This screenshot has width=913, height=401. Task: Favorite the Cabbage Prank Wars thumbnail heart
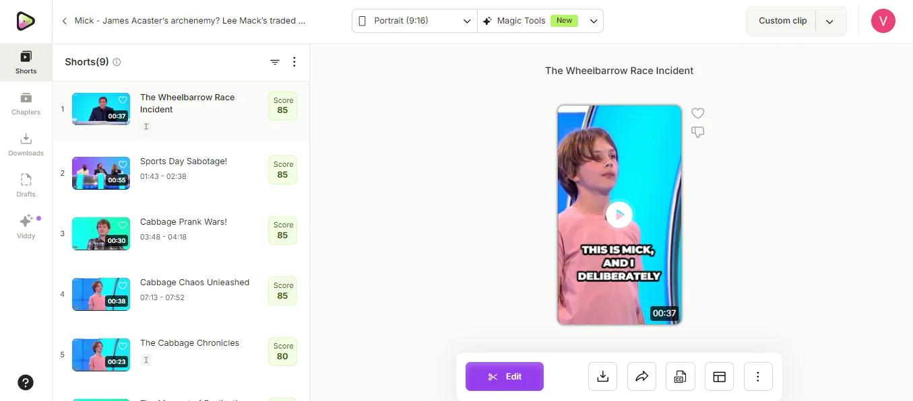click(123, 225)
